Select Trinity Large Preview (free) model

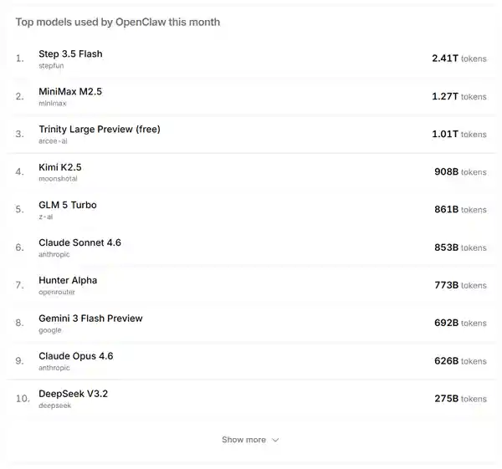[99, 129]
